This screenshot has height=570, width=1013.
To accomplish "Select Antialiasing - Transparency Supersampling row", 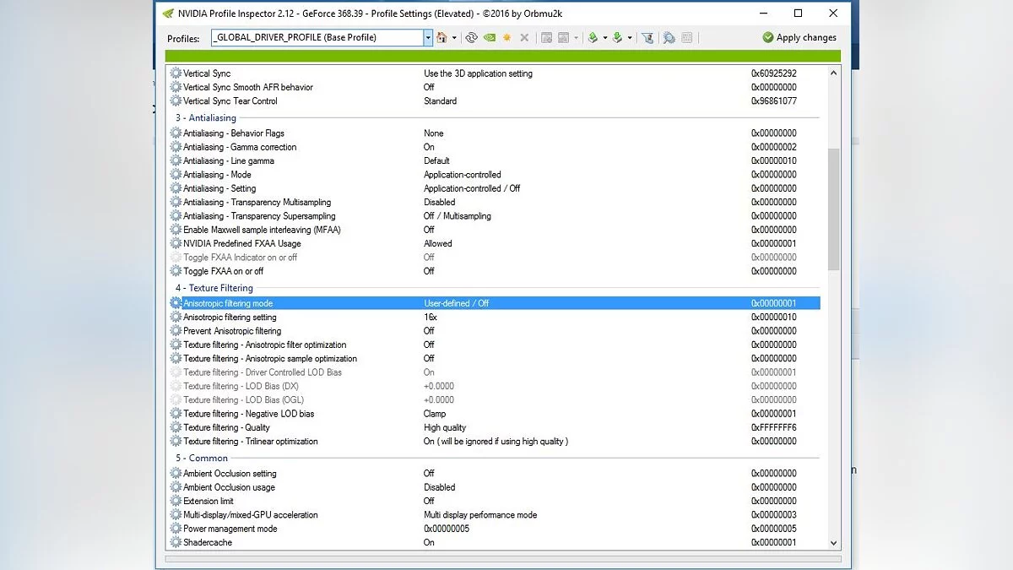I will pyautogui.click(x=494, y=216).
